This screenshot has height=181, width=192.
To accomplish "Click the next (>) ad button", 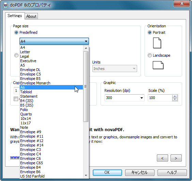I will click(176, 158).
